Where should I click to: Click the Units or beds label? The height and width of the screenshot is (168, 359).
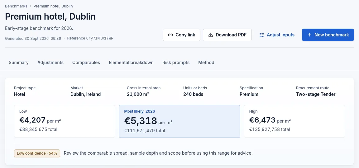[x=195, y=88]
